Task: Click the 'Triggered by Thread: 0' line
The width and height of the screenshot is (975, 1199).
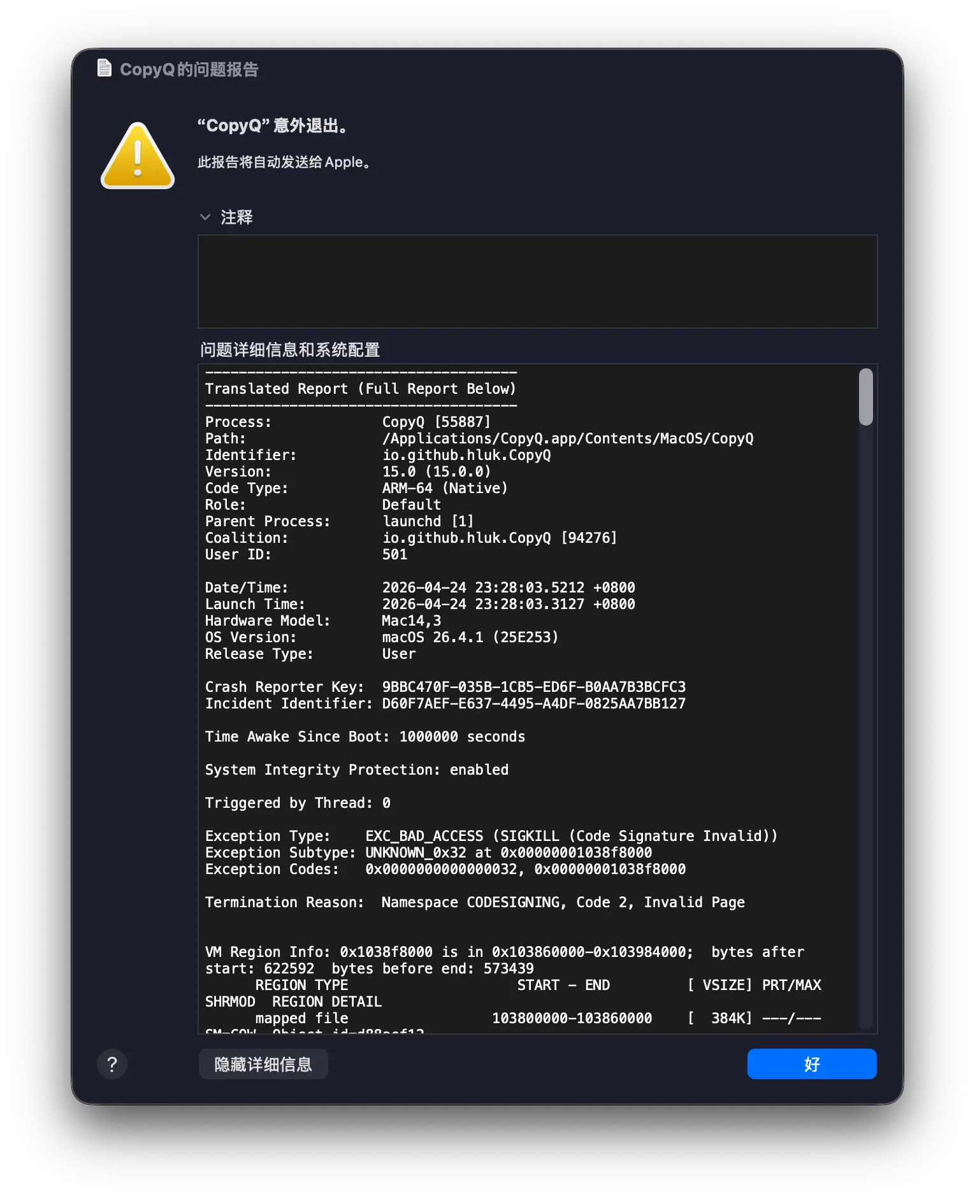Action: click(298, 803)
